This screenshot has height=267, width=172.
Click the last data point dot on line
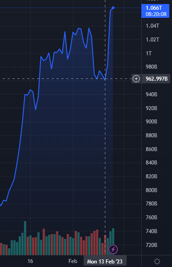[113, 8]
